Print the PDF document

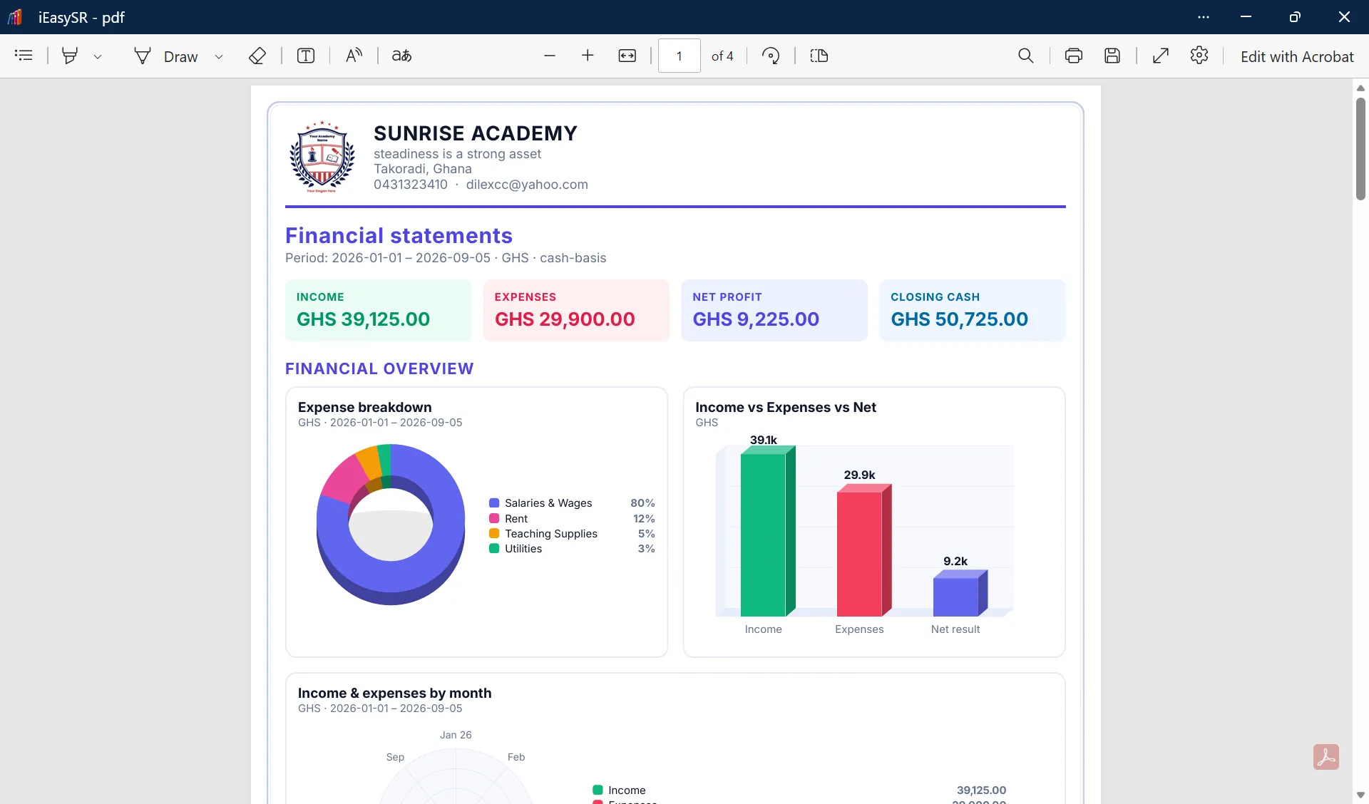[1074, 56]
